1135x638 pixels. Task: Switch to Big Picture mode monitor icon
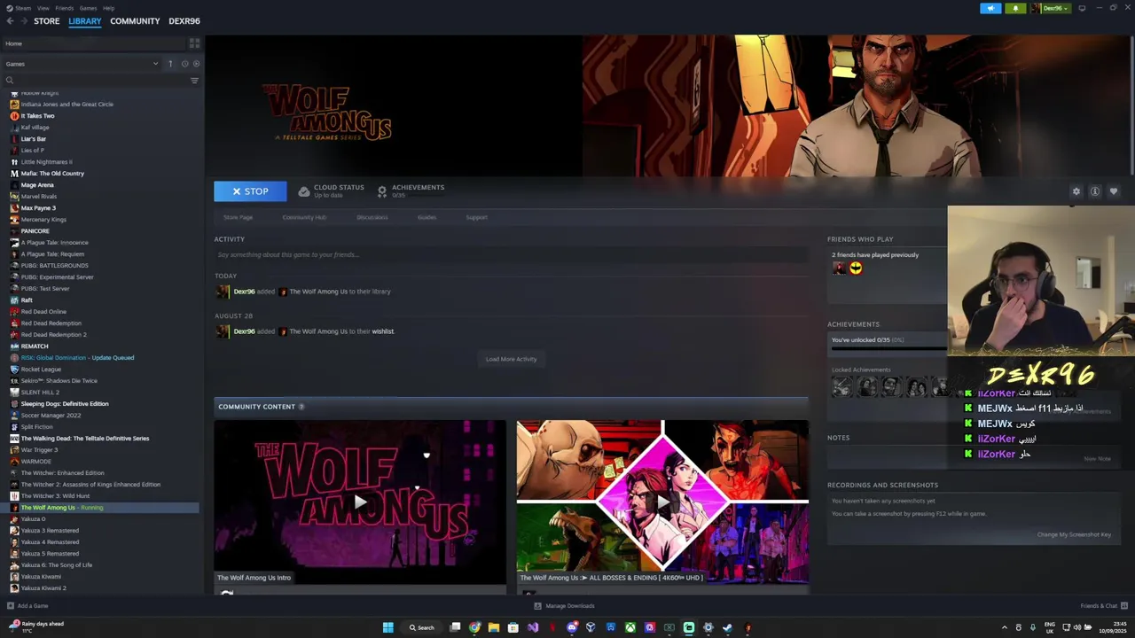(1082, 8)
